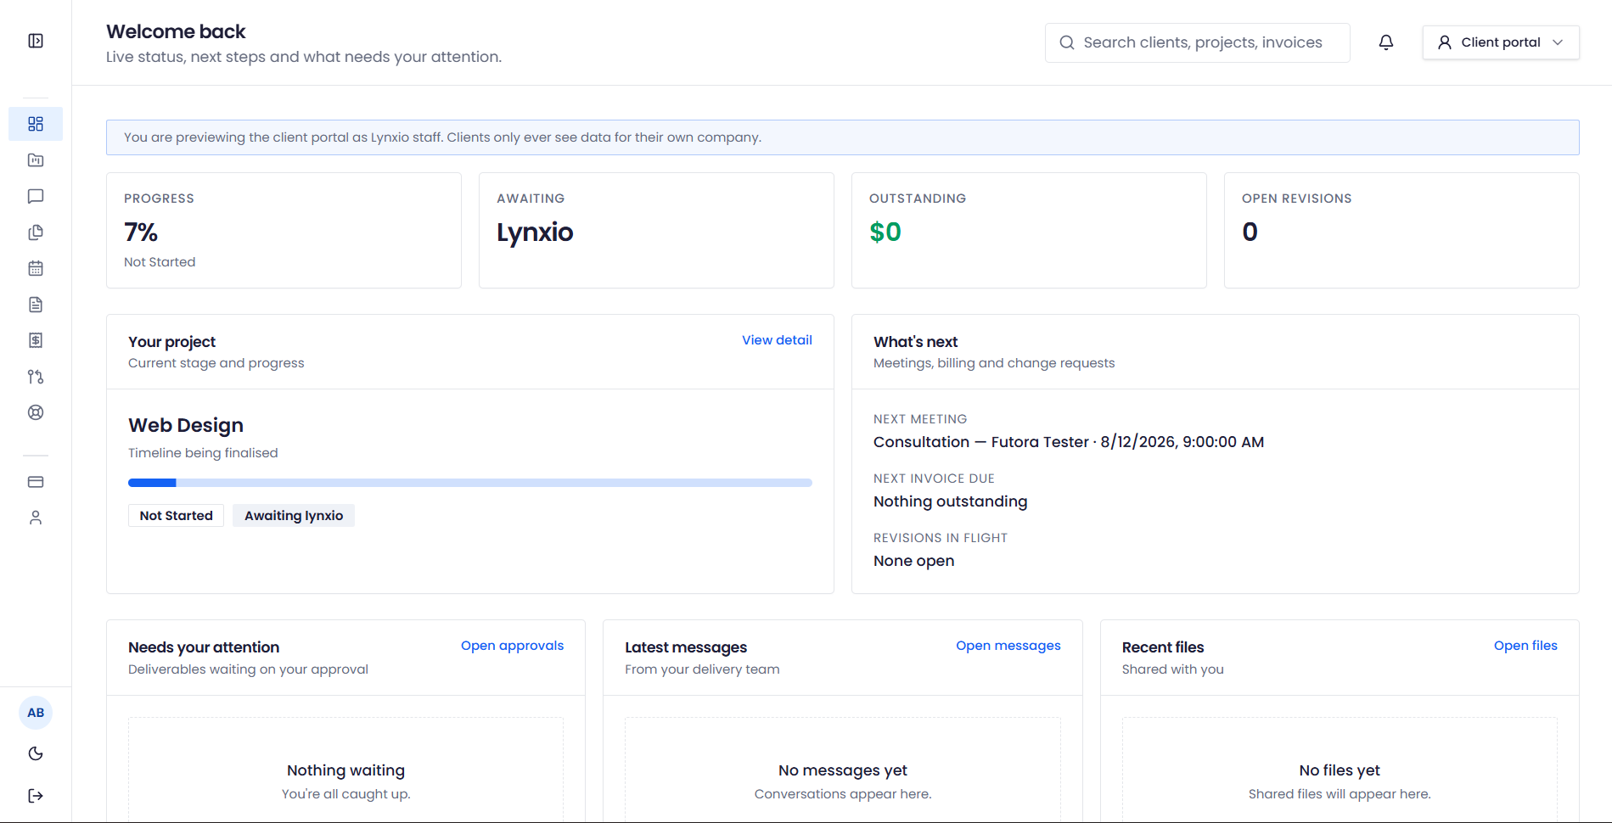Click the Needs your attention heading
The height and width of the screenshot is (823, 1612).
point(204,647)
